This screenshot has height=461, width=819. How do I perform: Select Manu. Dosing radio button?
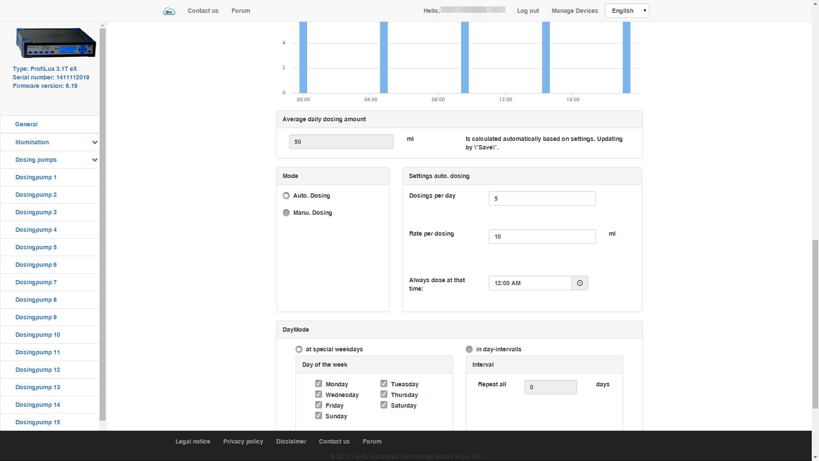286,213
